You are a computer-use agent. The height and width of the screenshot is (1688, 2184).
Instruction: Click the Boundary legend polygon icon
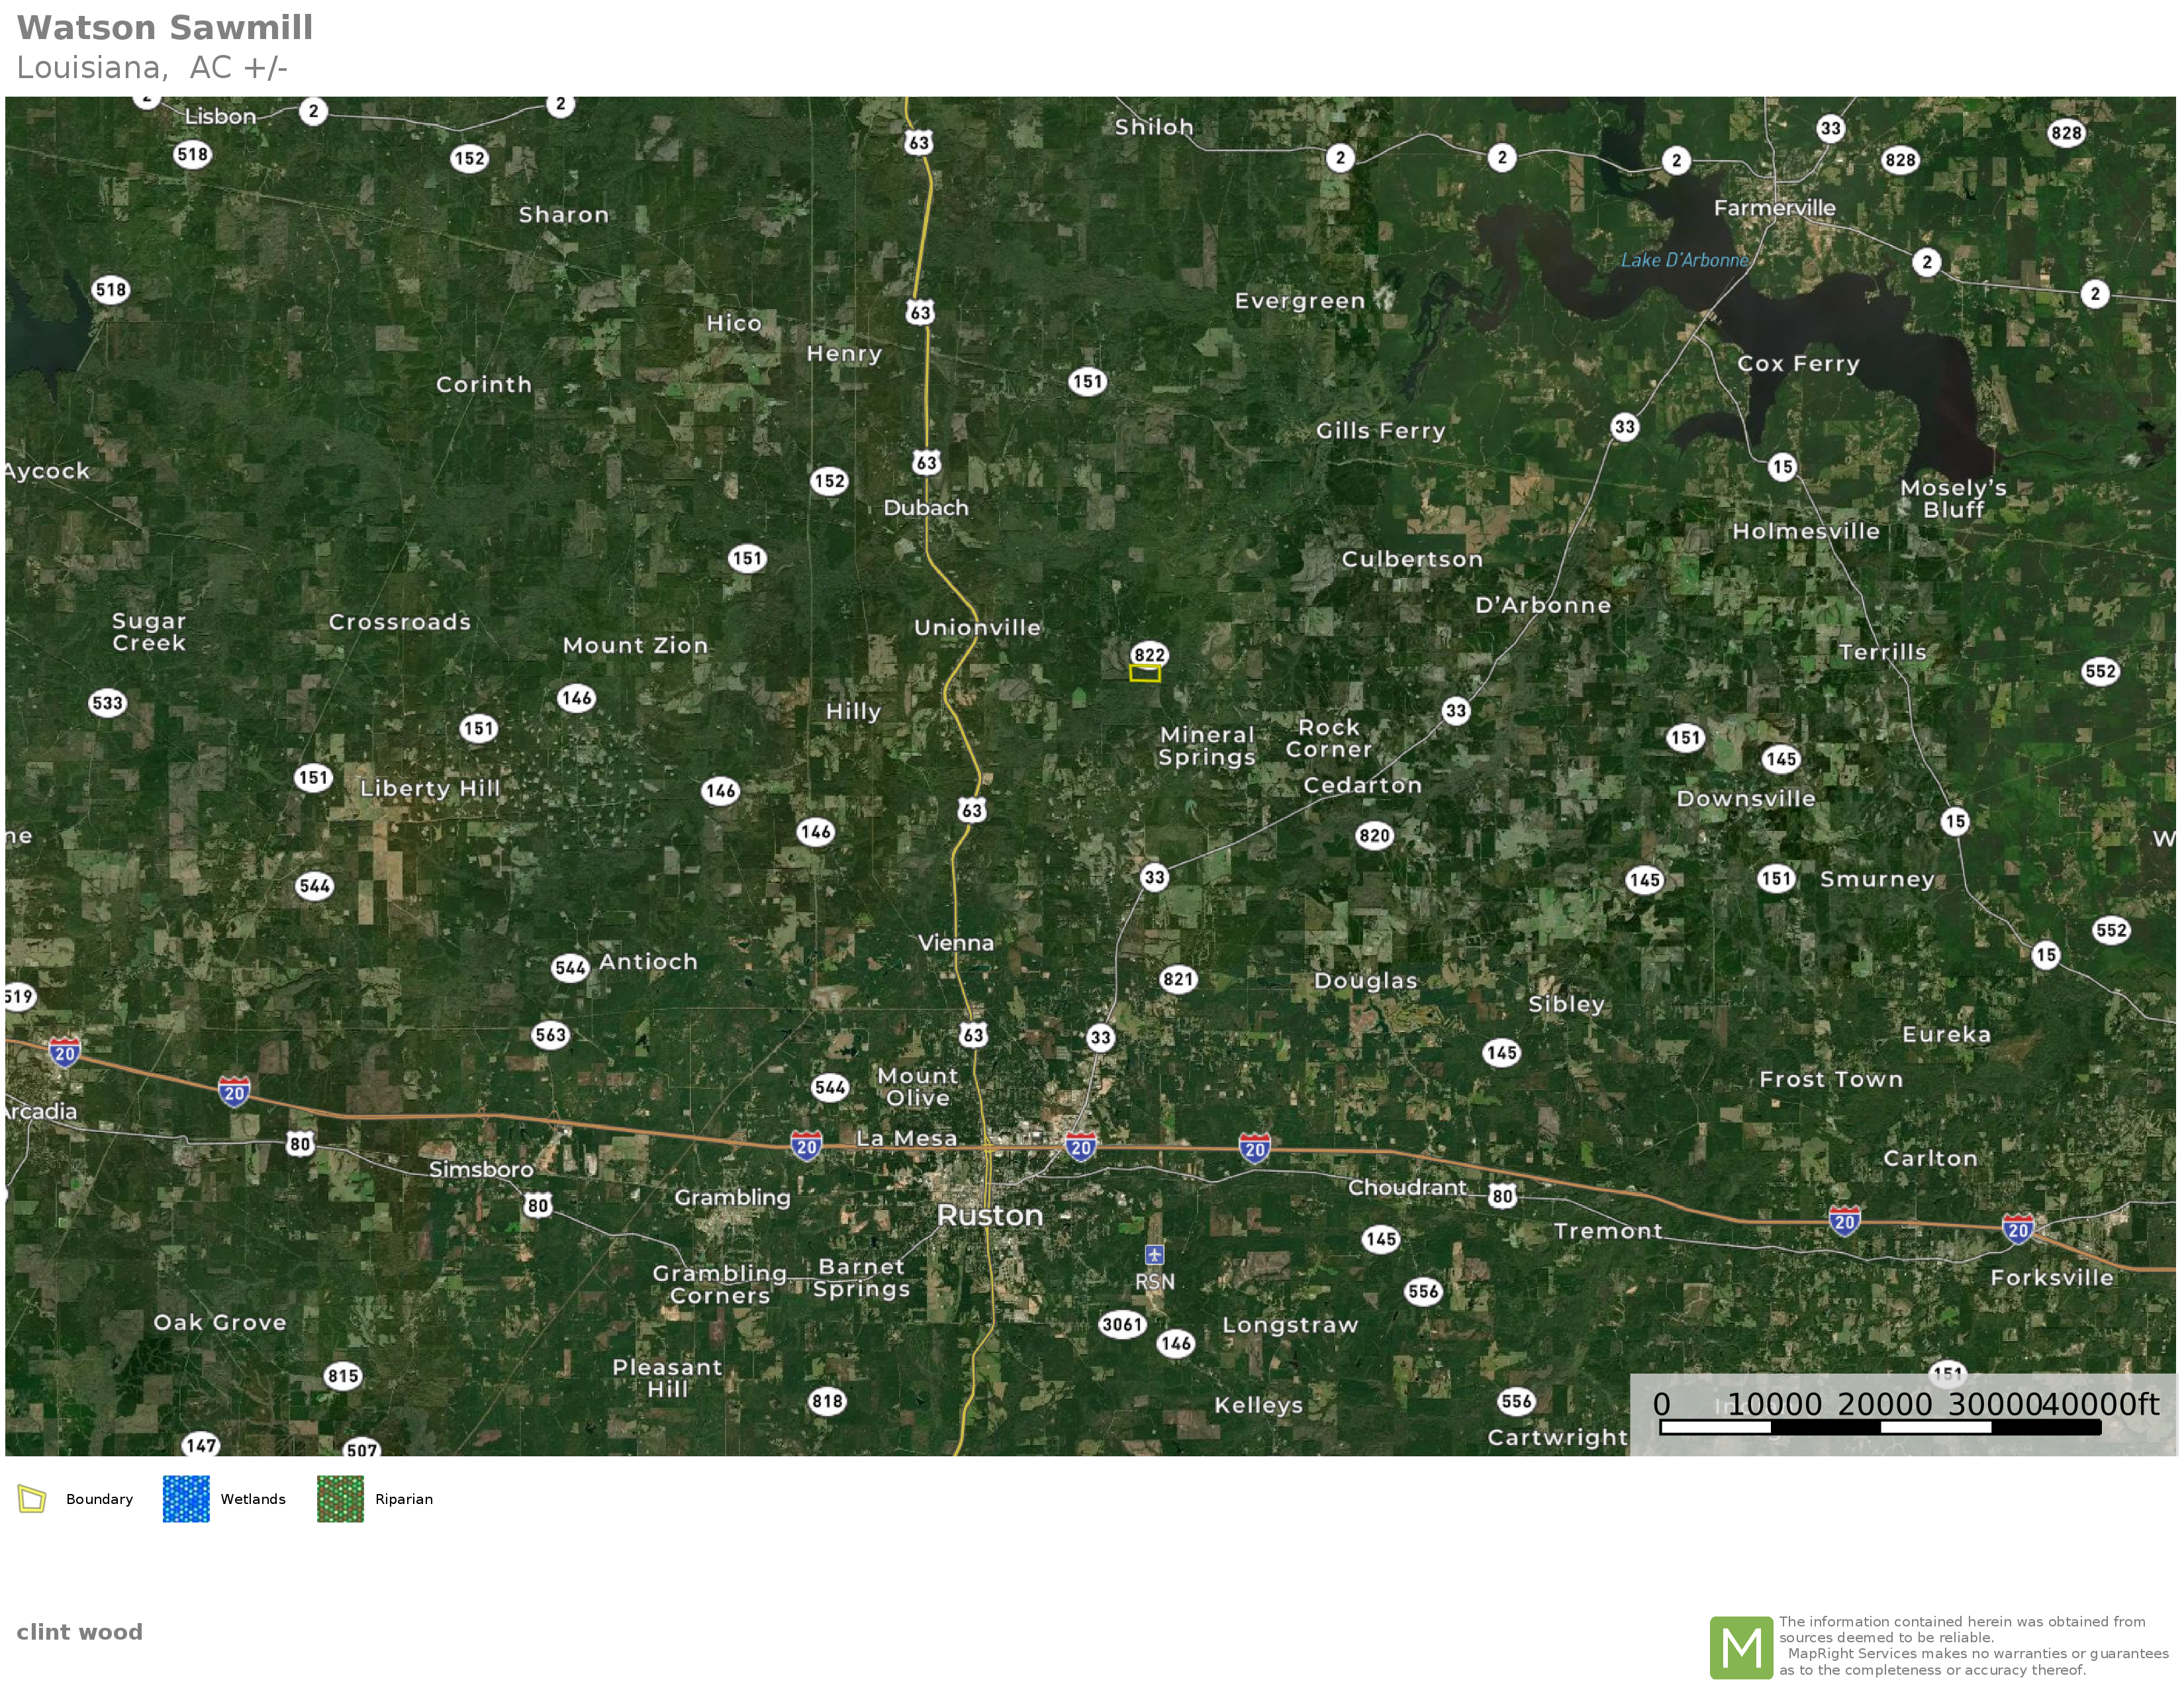pos(32,1499)
